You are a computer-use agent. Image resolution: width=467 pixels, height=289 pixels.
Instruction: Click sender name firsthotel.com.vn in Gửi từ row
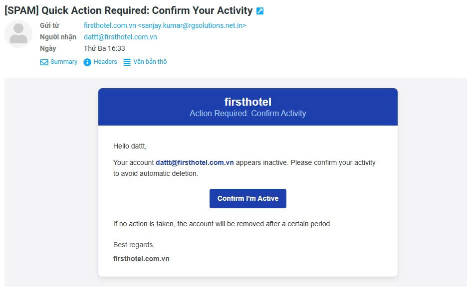[x=109, y=25]
